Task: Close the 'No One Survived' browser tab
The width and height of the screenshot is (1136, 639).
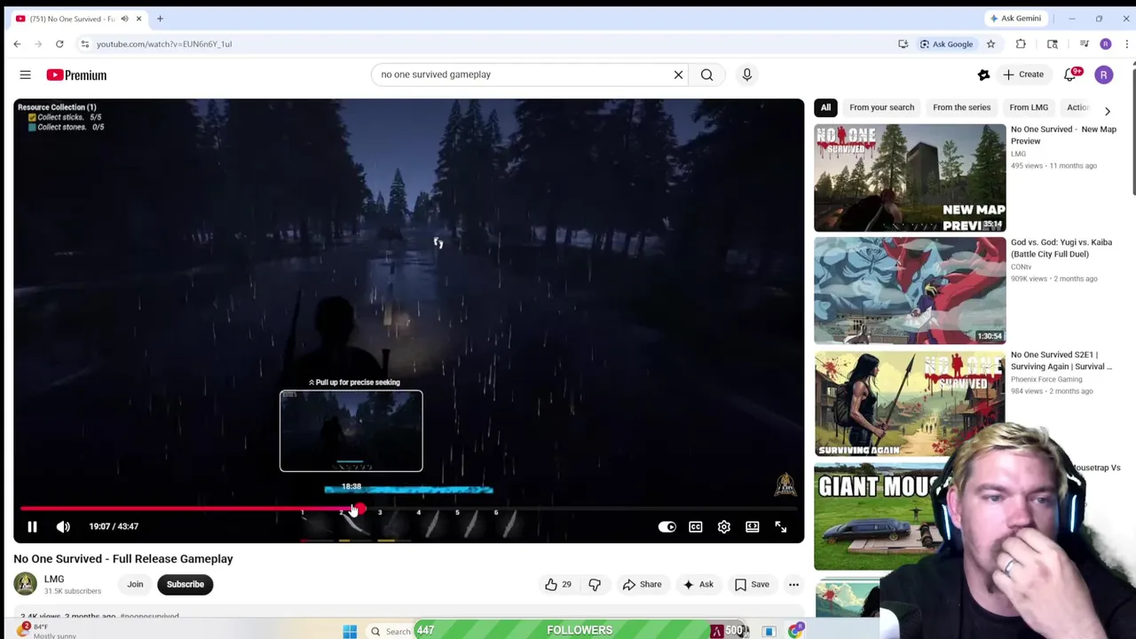Action: (138, 19)
